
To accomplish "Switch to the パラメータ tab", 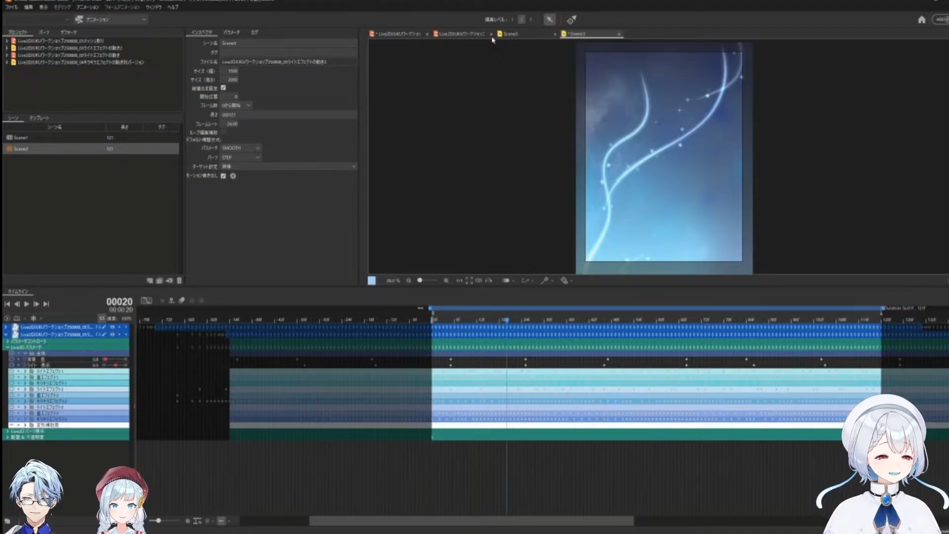I will pos(231,32).
